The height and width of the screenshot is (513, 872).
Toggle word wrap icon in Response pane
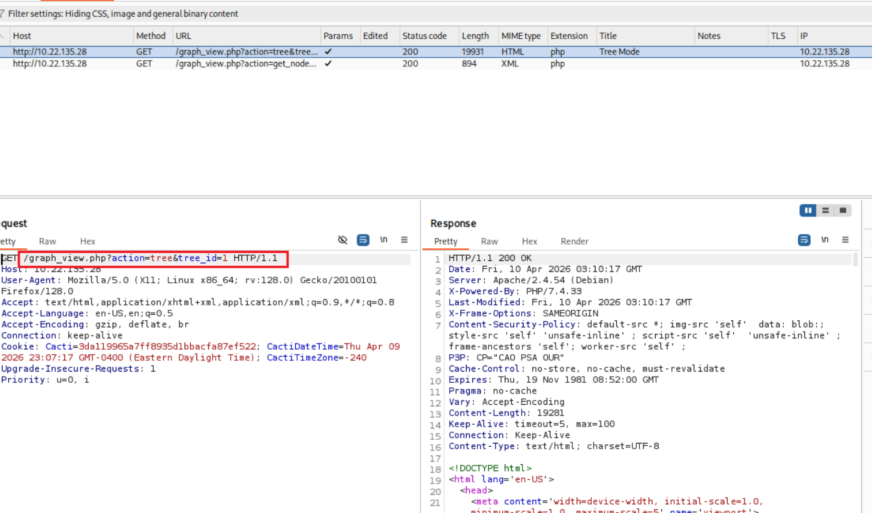804,240
